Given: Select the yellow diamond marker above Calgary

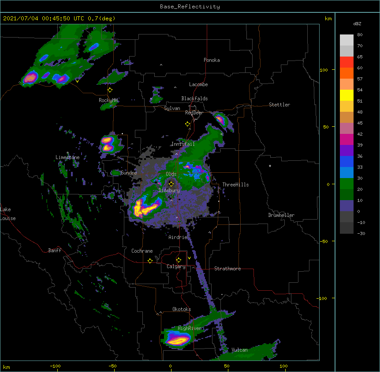Looking at the screenshot, I should pyautogui.click(x=179, y=260).
